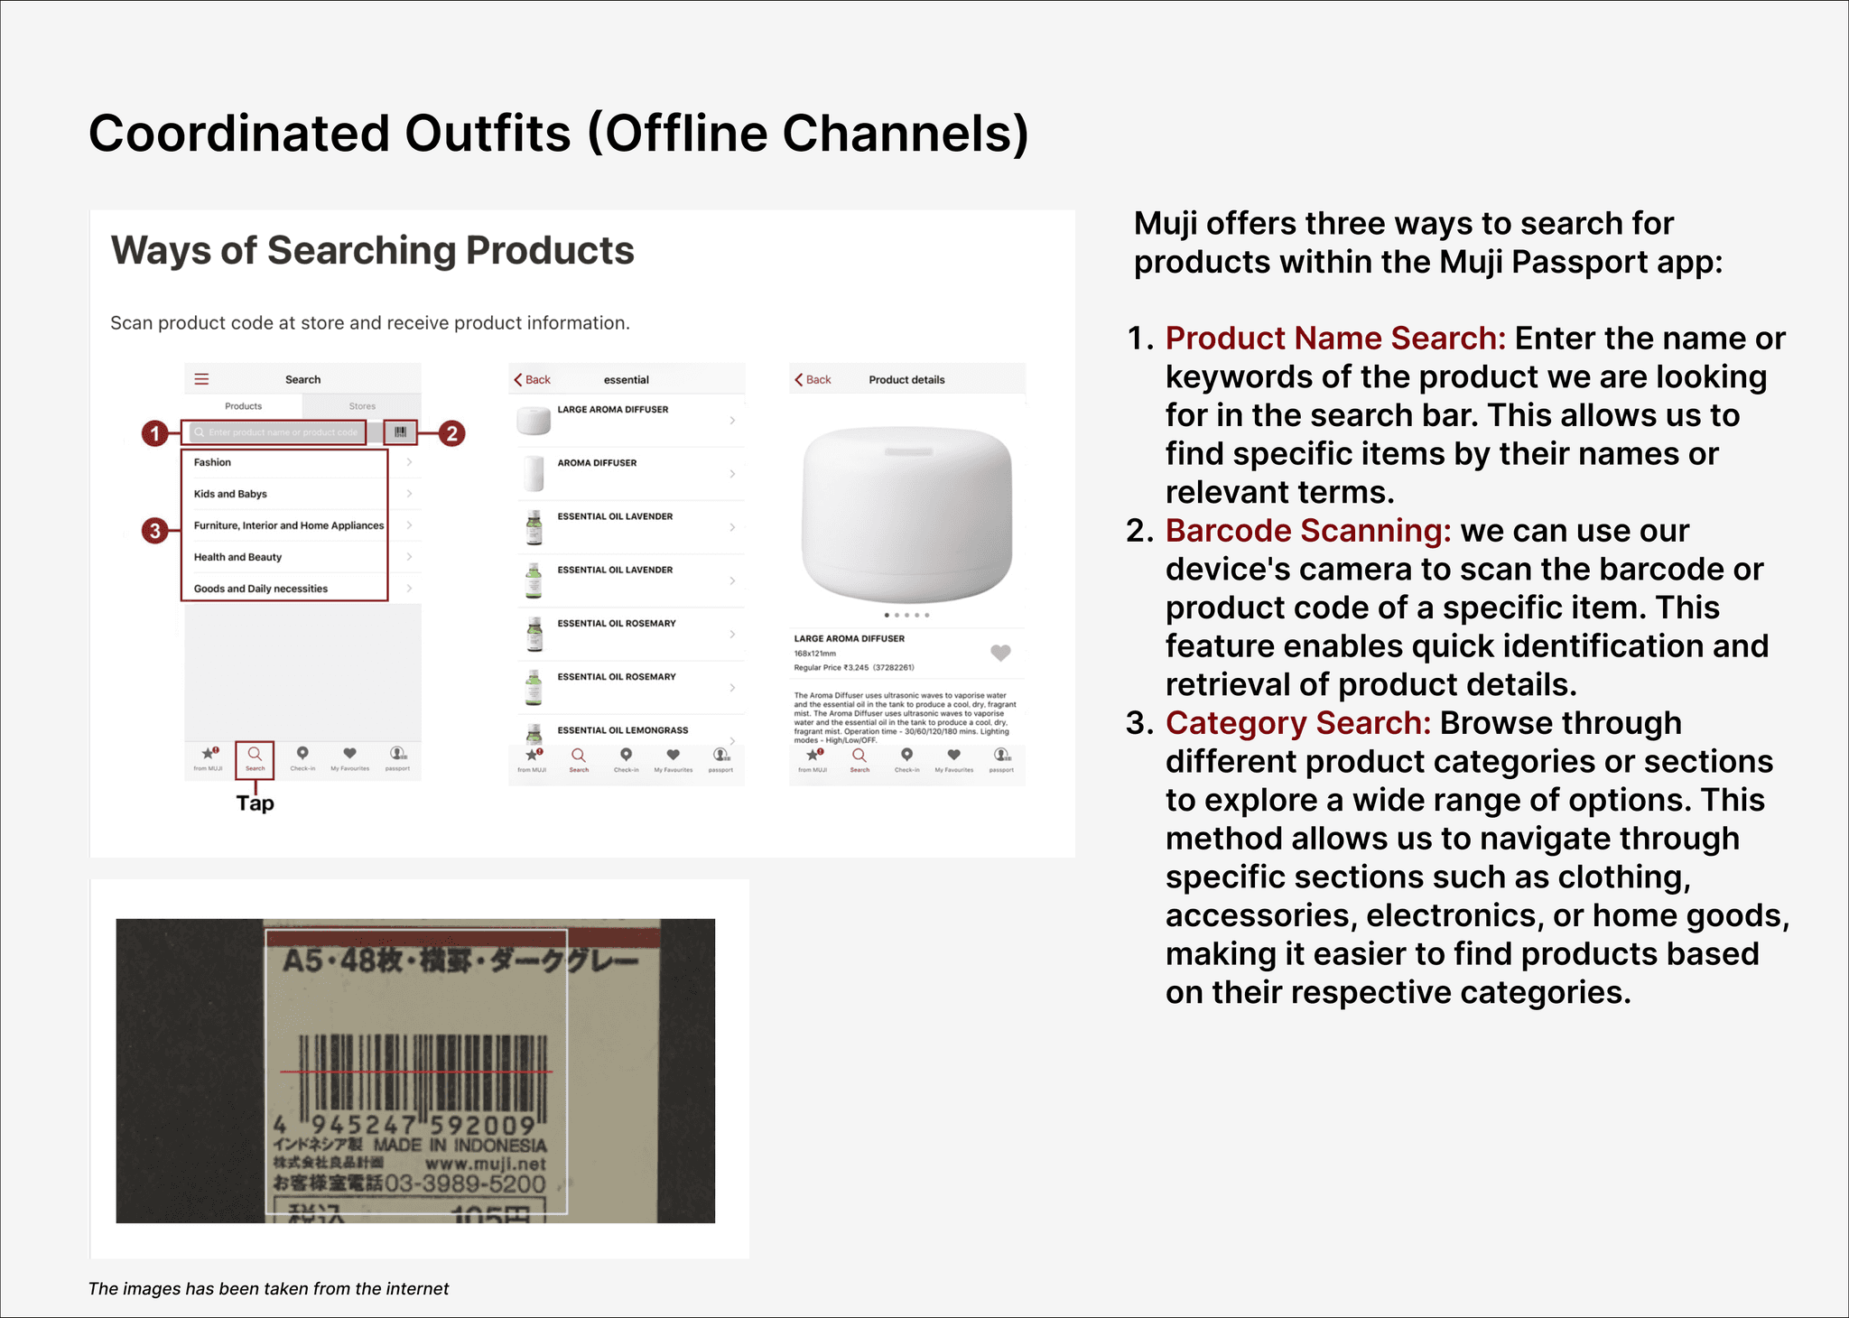Image resolution: width=1849 pixels, height=1318 pixels.
Task: Open My Favourites heart tab on Search screen
Action: 349,756
